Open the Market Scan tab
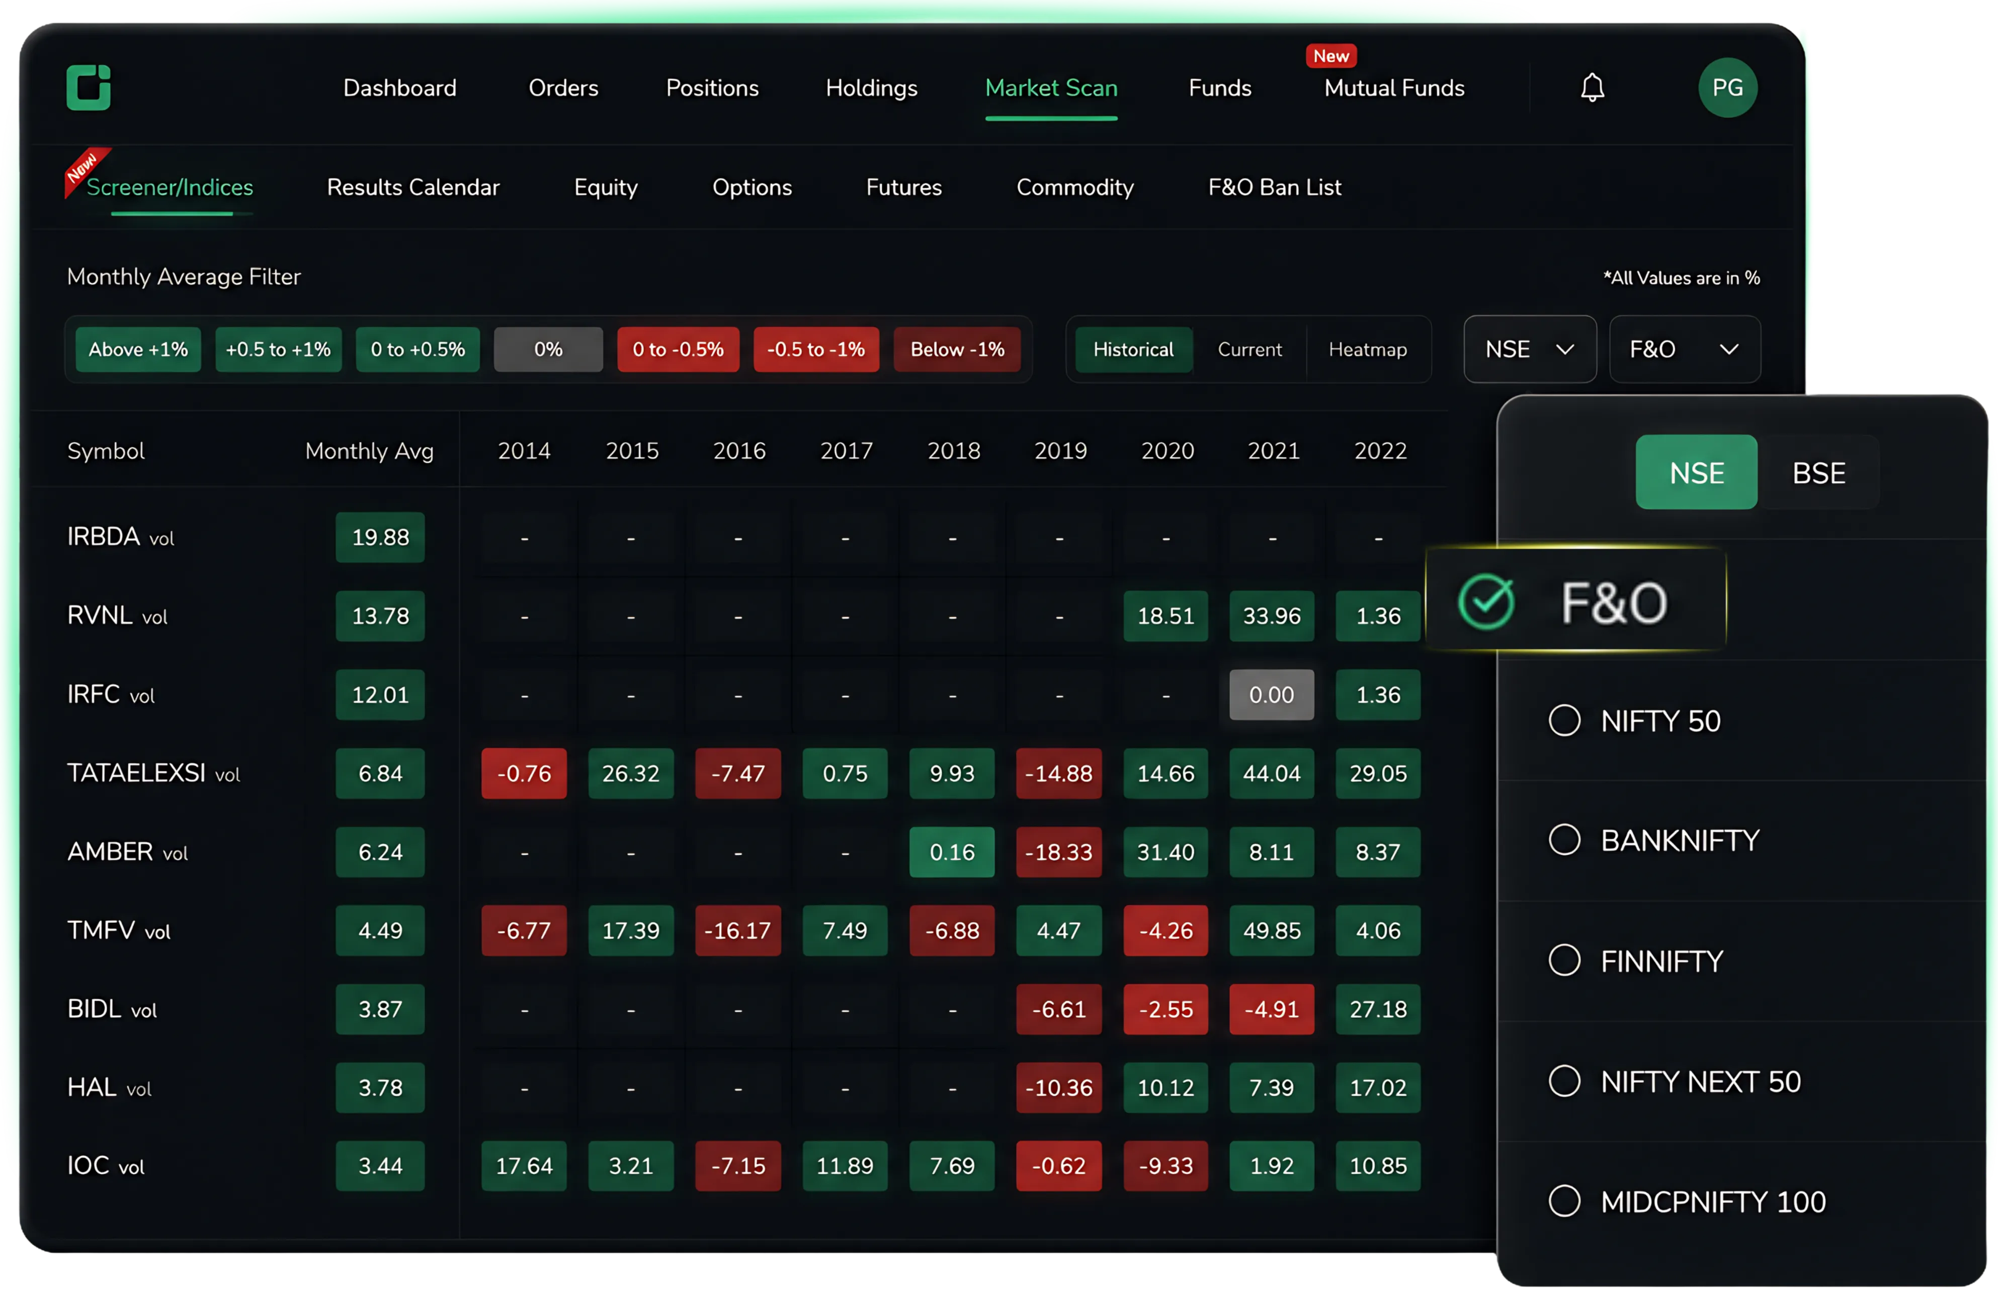Image resolution: width=1998 pixels, height=1314 pixels. click(x=1051, y=87)
